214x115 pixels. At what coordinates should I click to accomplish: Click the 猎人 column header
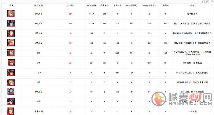(12, 5)
